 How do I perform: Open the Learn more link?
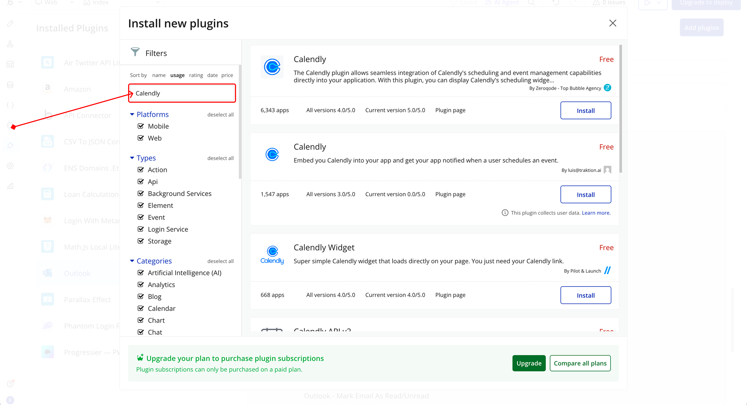(x=596, y=213)
